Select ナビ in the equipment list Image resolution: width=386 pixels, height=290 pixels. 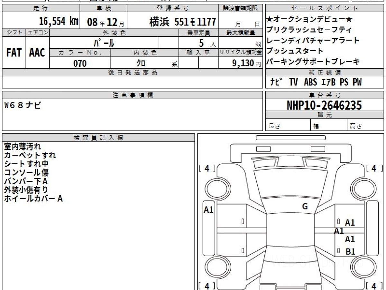pyautogui.click(x=276, y=82)
